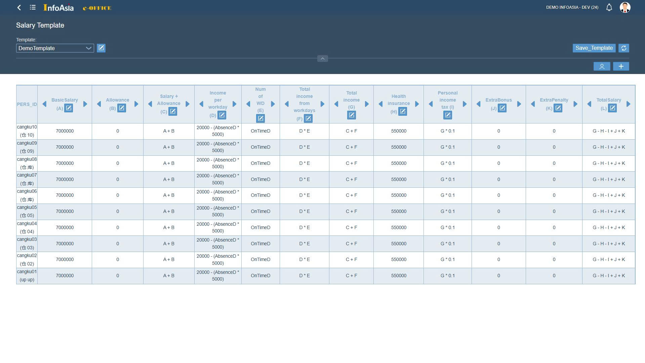
Task: Open the notifications bell
Action: (609, 7)
